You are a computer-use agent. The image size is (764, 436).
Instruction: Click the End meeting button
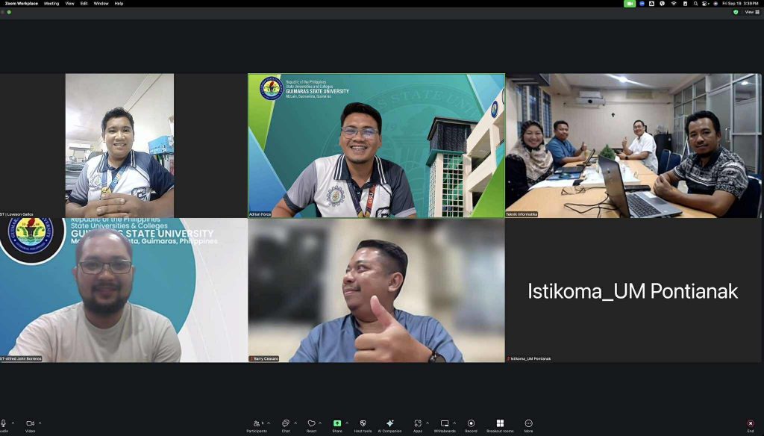(x=751, y=424)
